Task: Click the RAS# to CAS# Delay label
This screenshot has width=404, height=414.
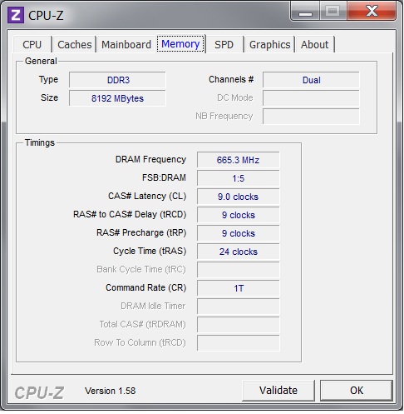Action: (x=130, y=214)
